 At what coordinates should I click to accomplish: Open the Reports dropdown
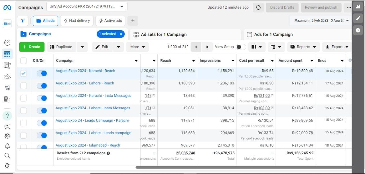pos(303,47)
